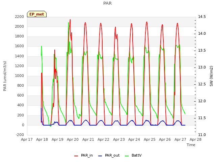Click the blue PAR_out legend color marker

pos(100,156)
